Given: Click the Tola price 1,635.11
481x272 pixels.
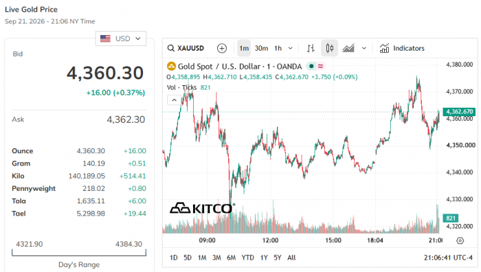Looking at the screenshot, I should (91, 201).
